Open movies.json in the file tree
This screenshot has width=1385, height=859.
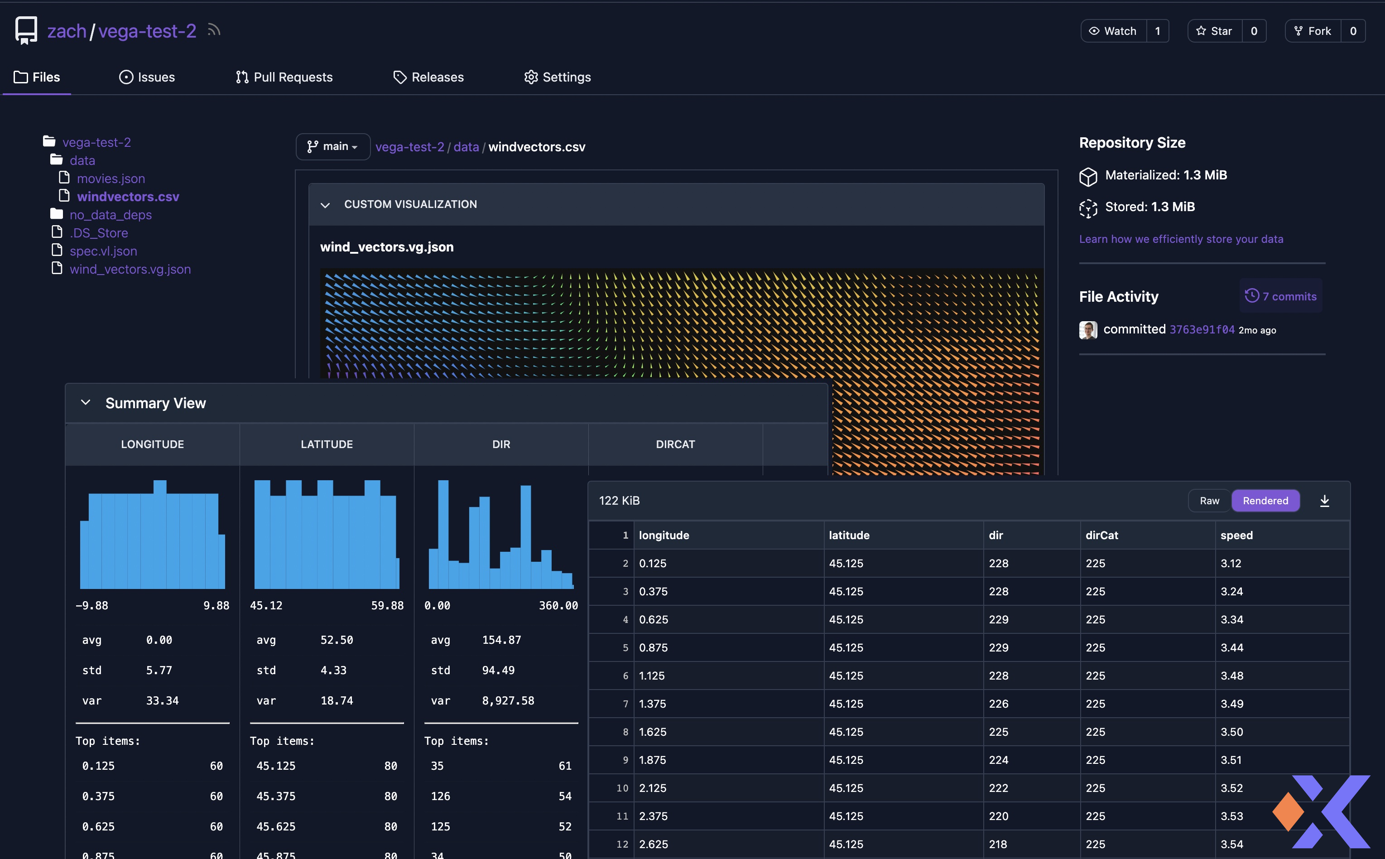tap(111, 179)
